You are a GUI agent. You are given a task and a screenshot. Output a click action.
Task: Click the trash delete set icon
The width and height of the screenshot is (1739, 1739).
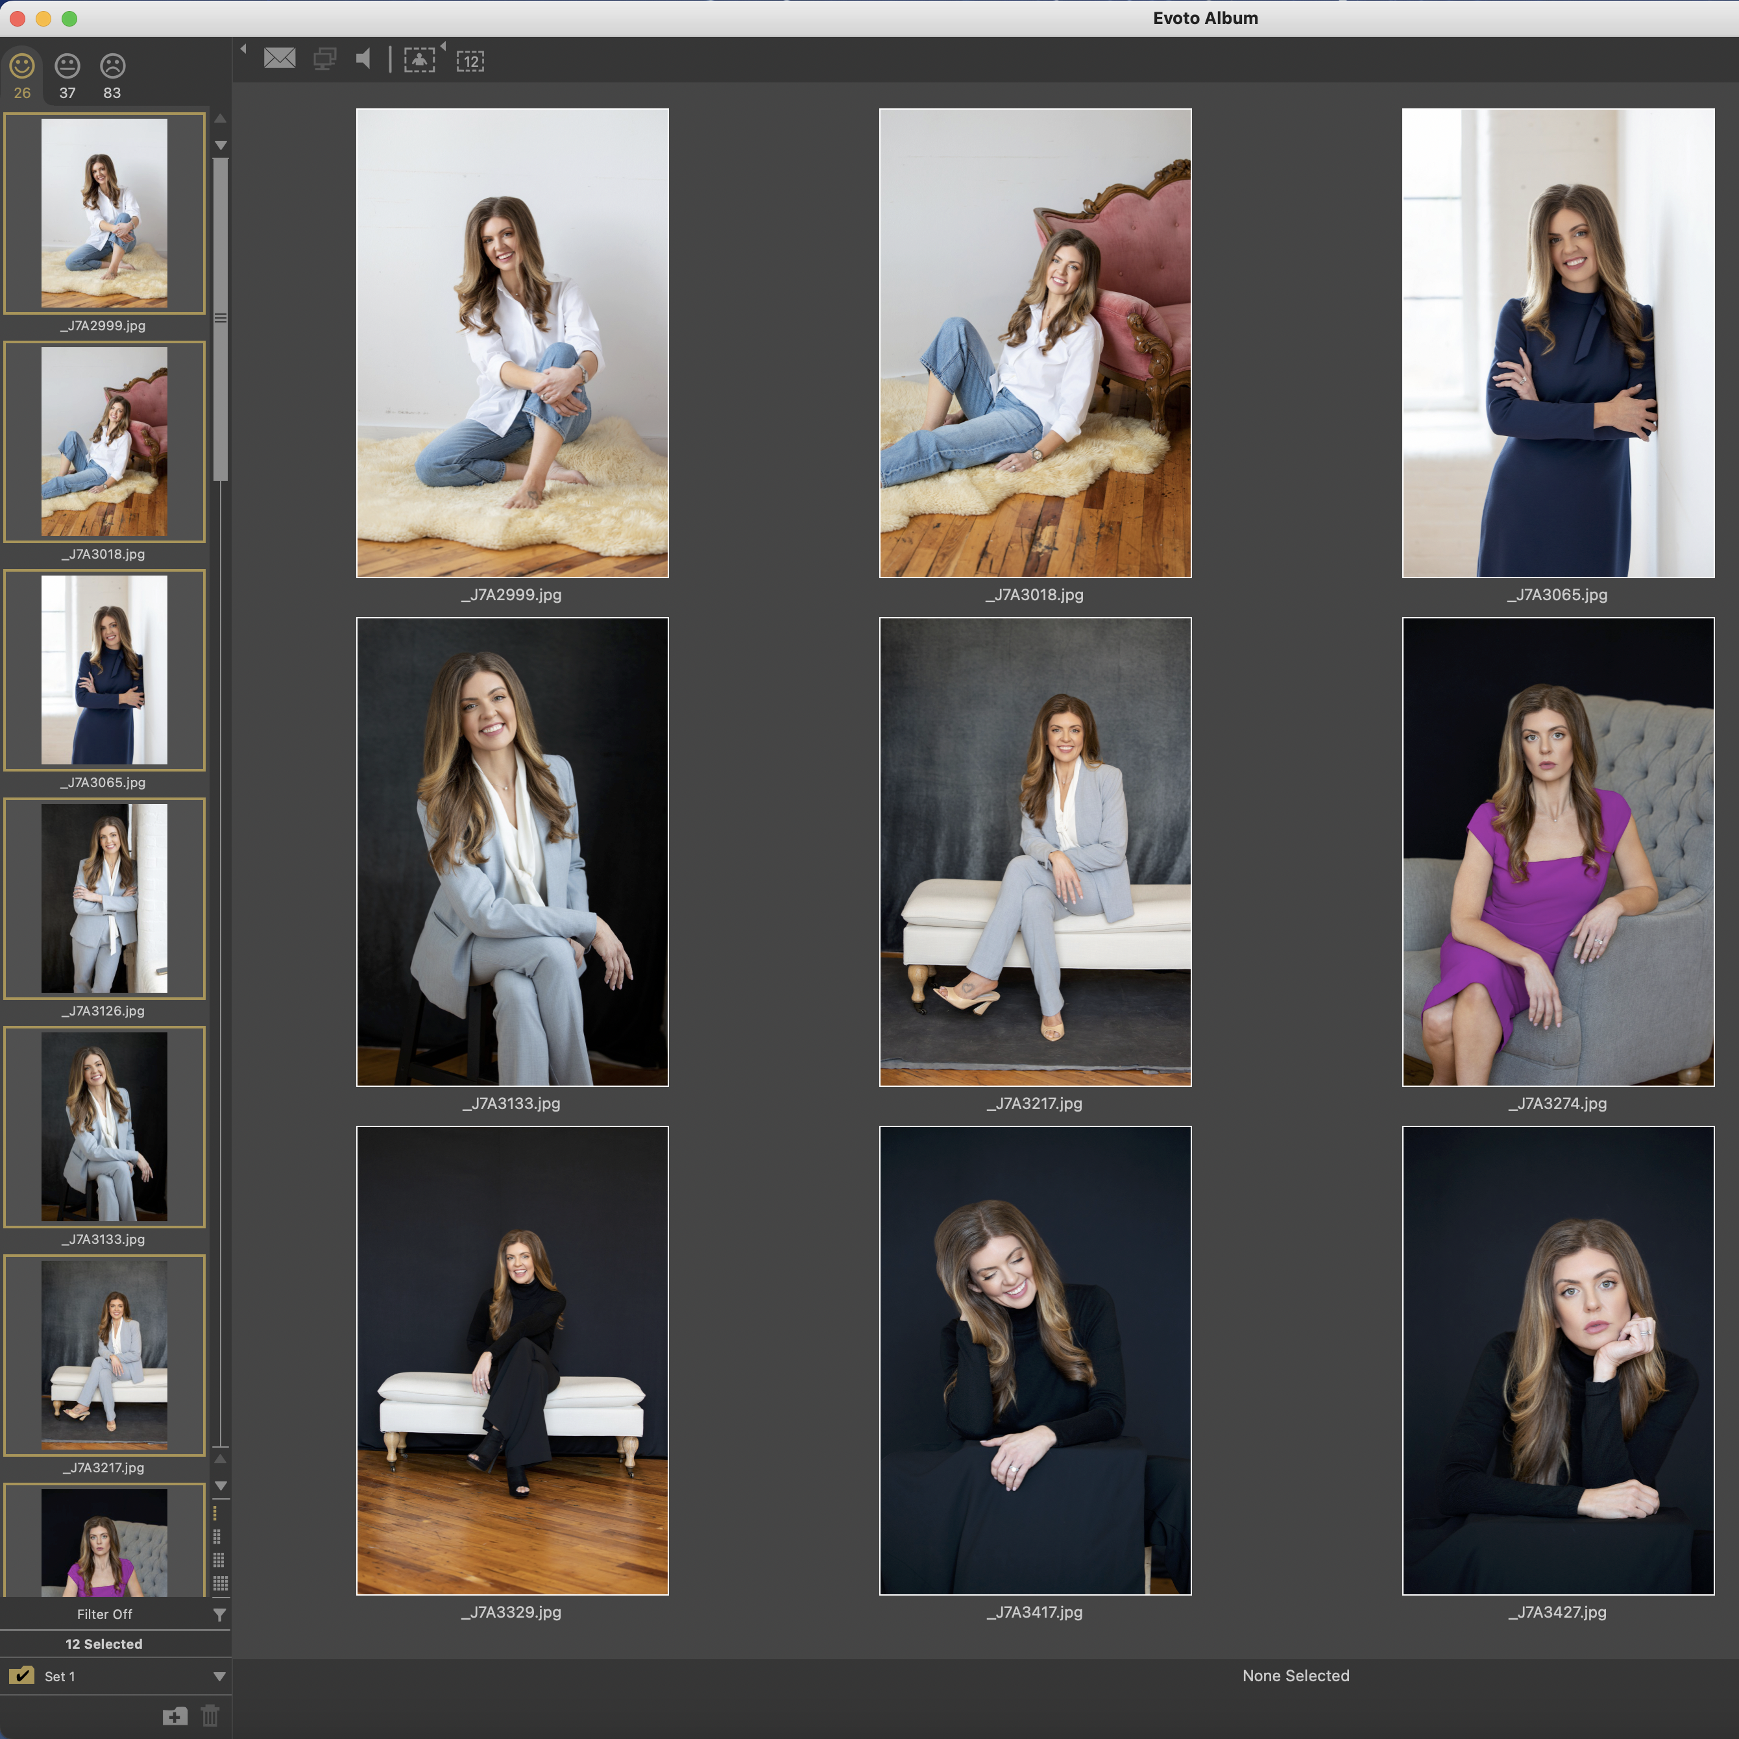coord(210,1716)
